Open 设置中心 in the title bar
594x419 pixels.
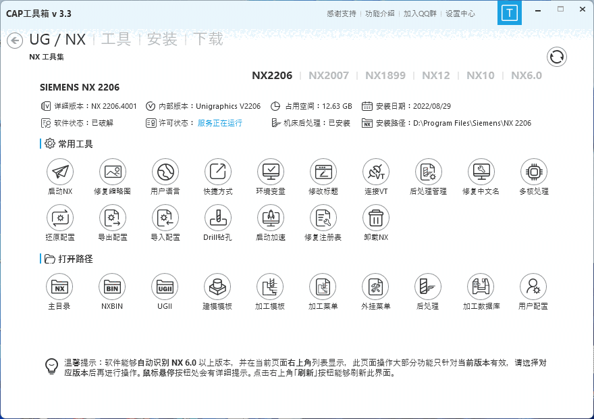[459, 13]
